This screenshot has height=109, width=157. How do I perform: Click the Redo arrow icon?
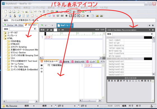point(40,11)
